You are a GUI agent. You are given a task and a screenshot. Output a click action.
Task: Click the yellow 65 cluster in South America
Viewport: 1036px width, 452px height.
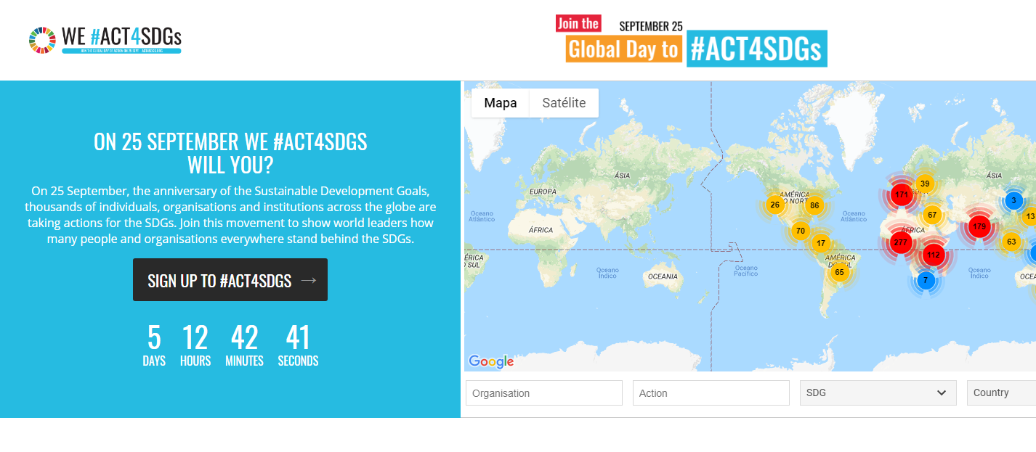[839, 272]
